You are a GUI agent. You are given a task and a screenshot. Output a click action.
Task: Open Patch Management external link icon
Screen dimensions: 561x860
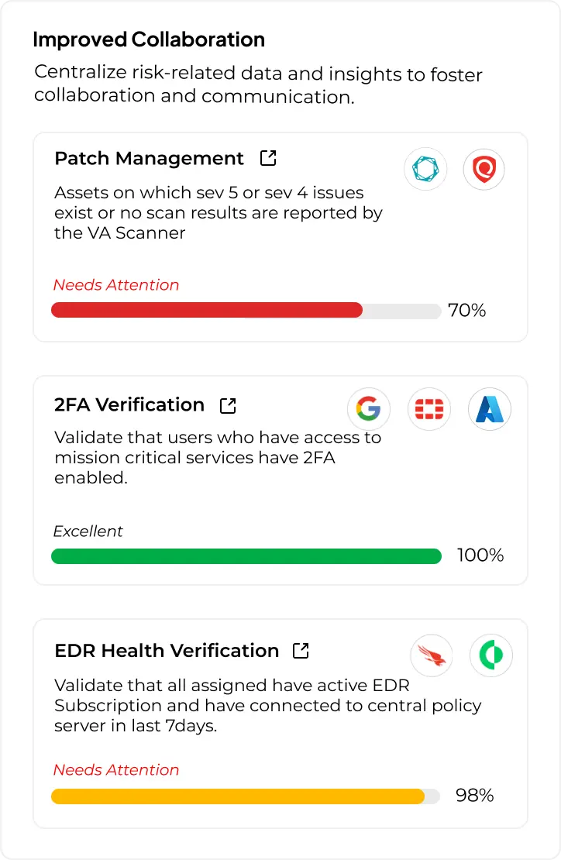pyautogui.click(x=268, y=158)
